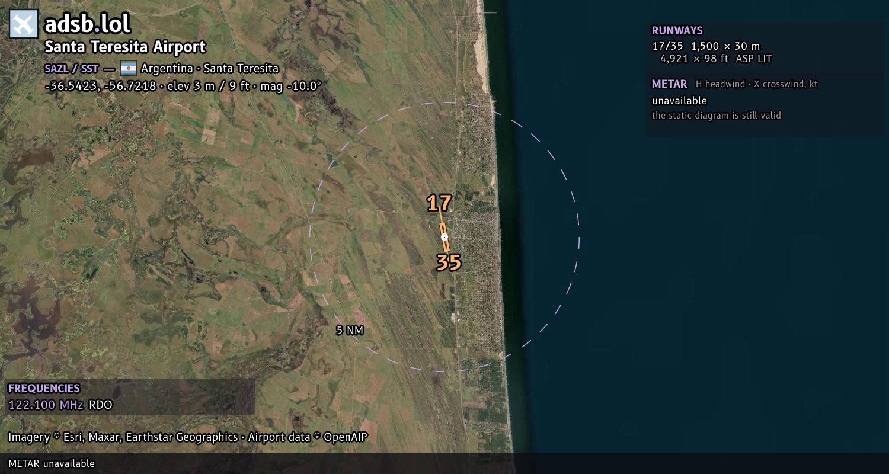Click the orange runway strip outline
Image resolution: width=889 pixels, height=474 pixels.
click(444, 237)
